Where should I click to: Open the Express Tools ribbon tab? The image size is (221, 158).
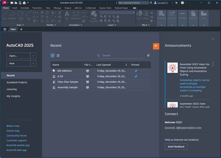pos(105,8)
